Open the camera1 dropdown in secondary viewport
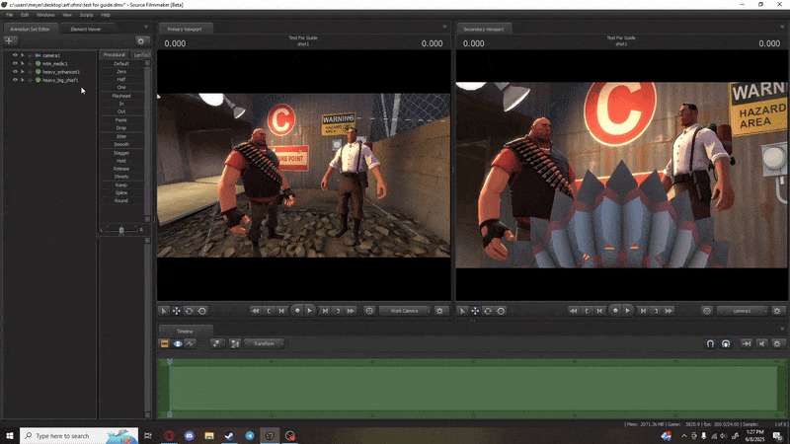The image size is (790, 444). (742, 311)
